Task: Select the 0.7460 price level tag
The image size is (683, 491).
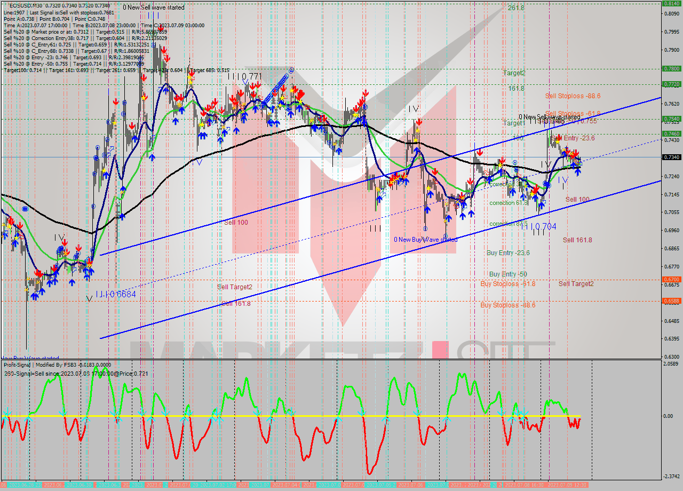Action: pos(671,133)
